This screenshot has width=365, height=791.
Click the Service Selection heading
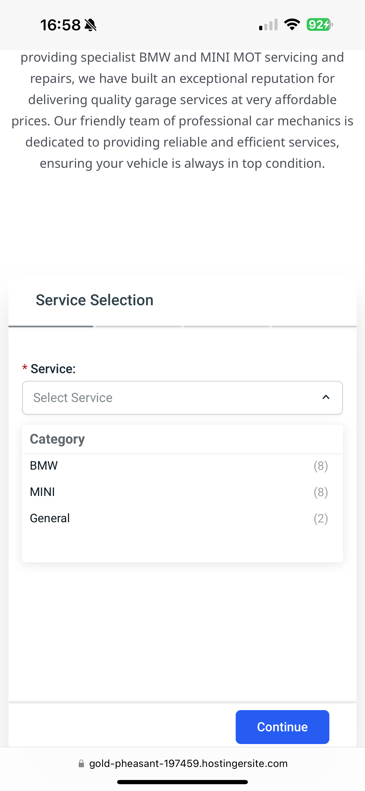95,300
